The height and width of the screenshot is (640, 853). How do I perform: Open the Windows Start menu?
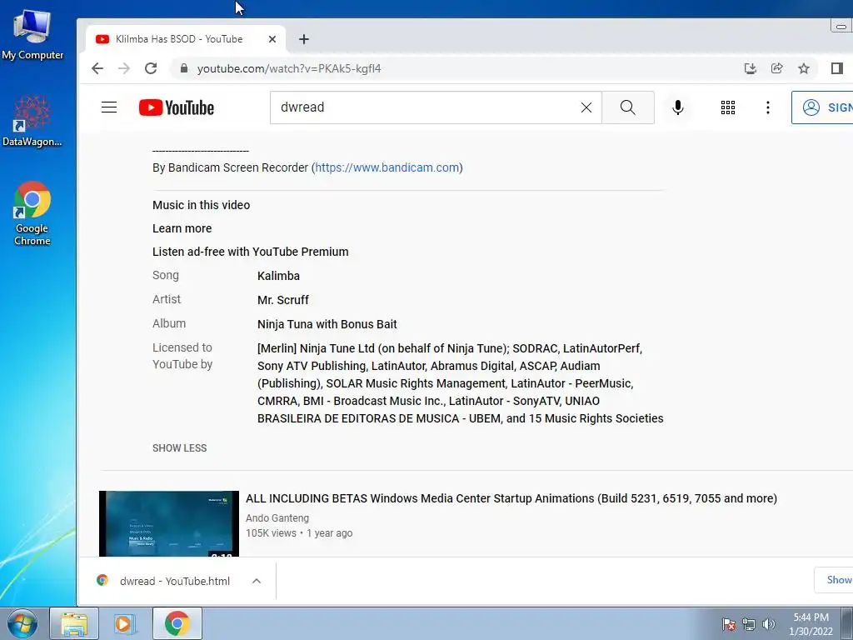22,623
